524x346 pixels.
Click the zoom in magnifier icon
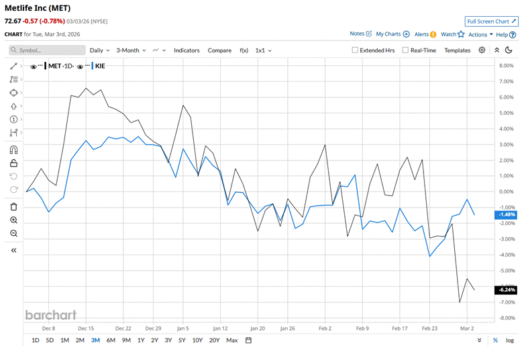pos(14,220)
